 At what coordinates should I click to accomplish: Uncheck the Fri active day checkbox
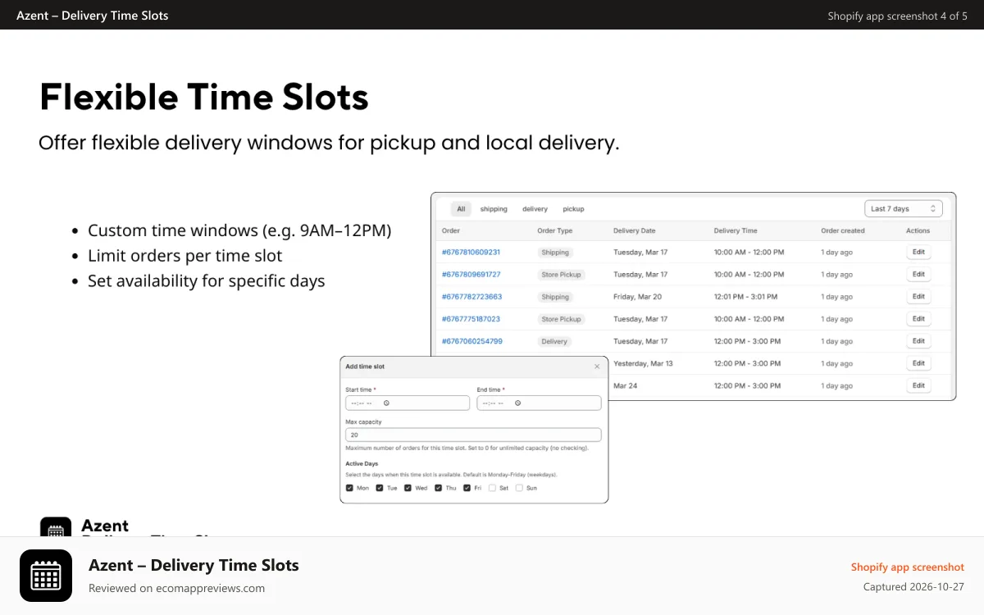click(467, 488)
